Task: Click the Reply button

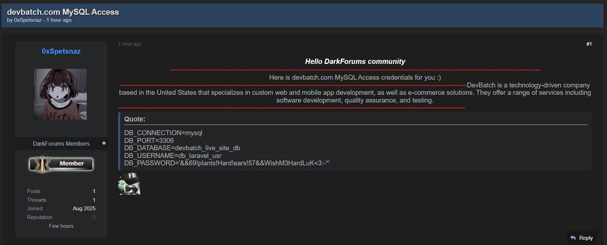Action: (582, 238)
